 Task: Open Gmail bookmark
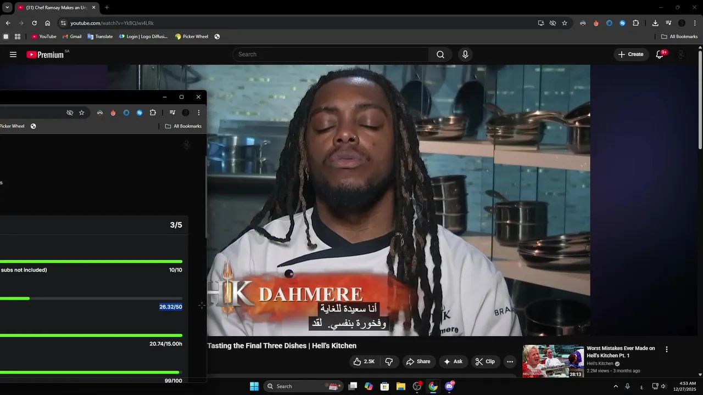coord(72,37)
